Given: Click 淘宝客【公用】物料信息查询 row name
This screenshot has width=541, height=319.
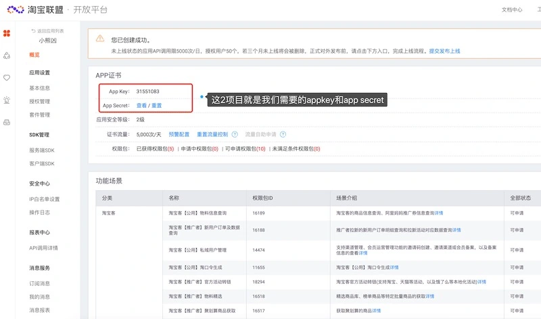Looking at the screenshot, I should (197, 213).
